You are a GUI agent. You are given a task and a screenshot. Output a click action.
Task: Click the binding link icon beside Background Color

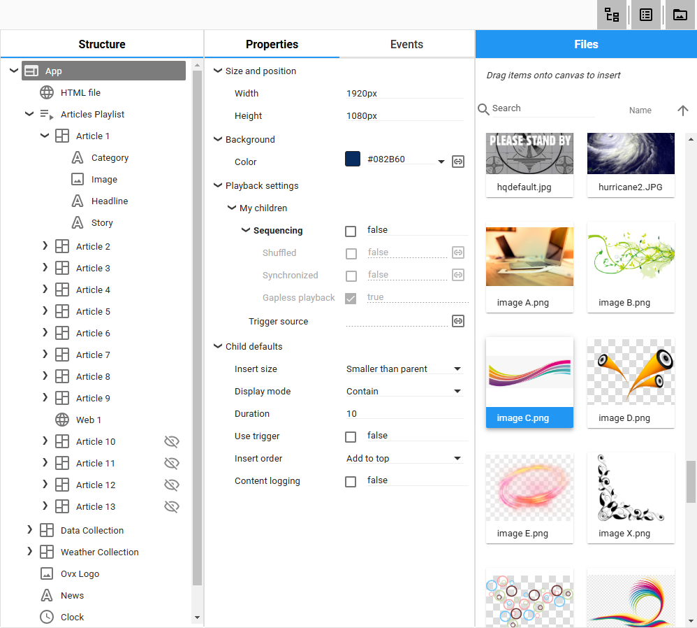tap(458, 162)
